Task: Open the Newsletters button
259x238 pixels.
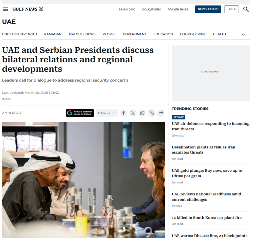Action: [208, 9]
